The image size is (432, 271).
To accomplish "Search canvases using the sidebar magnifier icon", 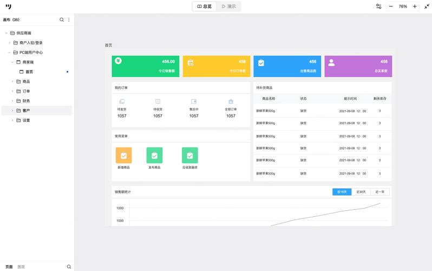I will coord(62,20).
